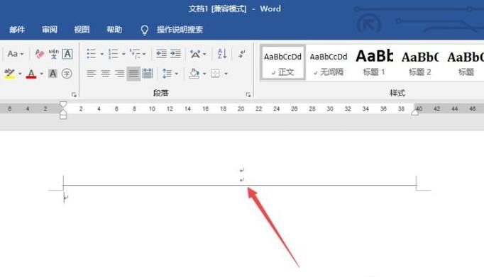Screen dimensions: 484x277
Task: Click the body text first paragraph mark
Action: pos(65,198)
